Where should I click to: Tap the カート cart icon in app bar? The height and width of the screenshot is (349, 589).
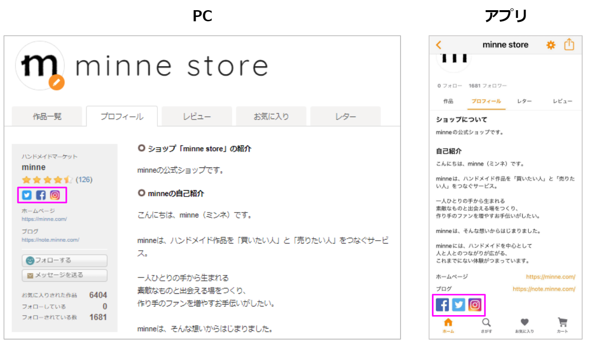point(562,326)
